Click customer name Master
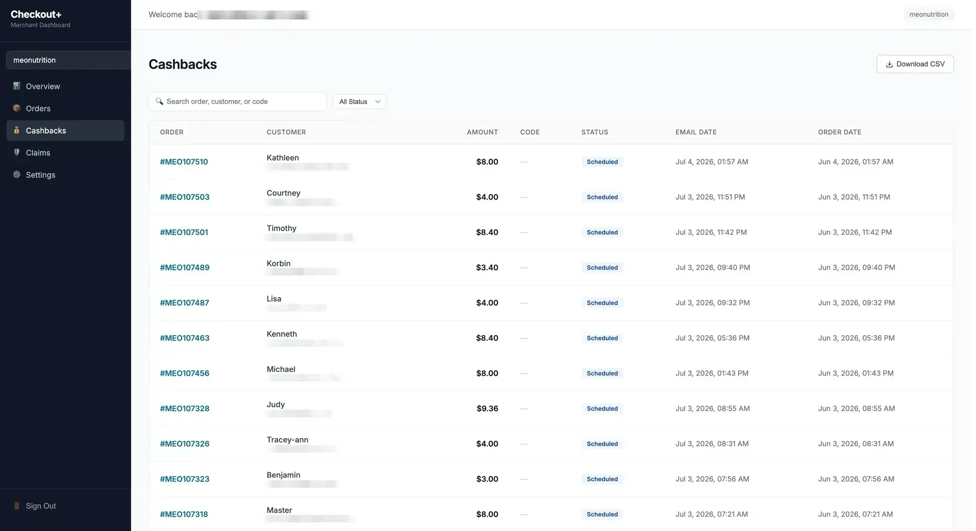Image resolution: width=976 pixels, height=531 pixels. pyautogui.click(x=279, y=510)
